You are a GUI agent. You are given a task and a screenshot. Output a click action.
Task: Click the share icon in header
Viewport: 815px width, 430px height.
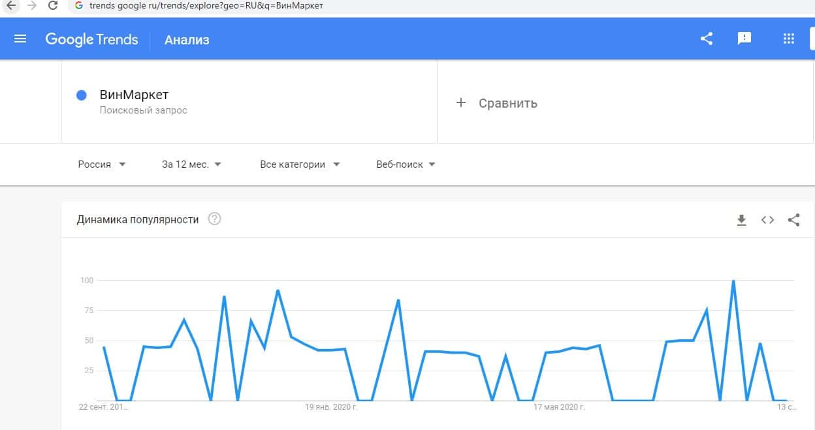click(706, 38)
